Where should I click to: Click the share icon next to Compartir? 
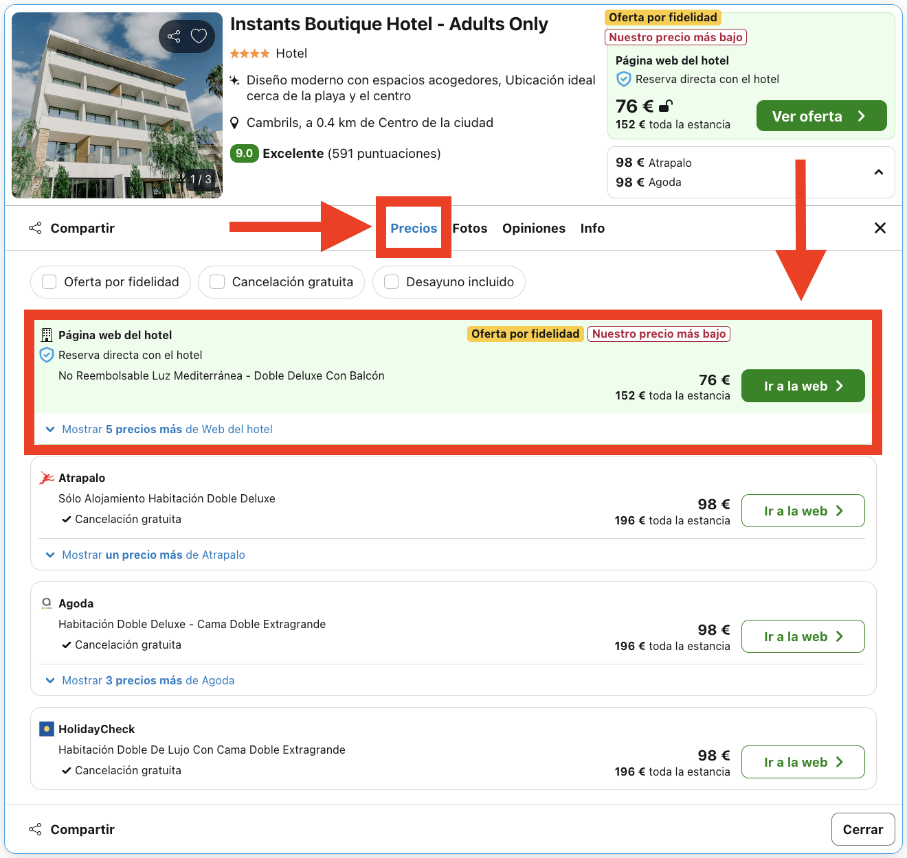point(34,228)
